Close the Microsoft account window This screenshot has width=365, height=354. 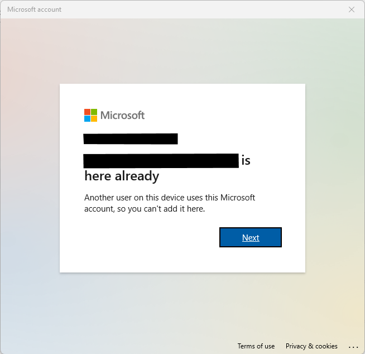click(352, 9)
